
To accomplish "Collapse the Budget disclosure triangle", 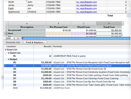I will click(x=9, y=60).
